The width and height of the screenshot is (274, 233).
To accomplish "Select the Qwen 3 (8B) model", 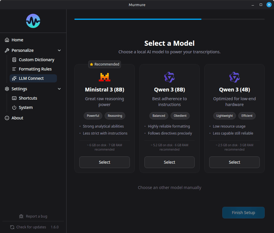I will click(169, 162).
